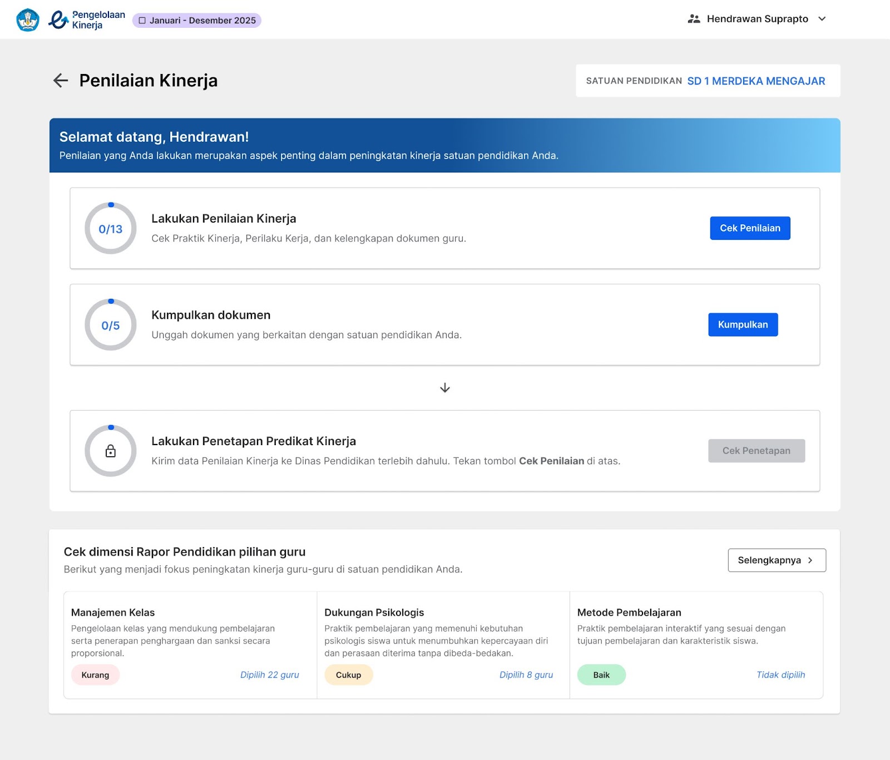The width and height of the screenshot is (890, 760).
Task: Click the Baik status badge
Action: [x=601, y=675]
